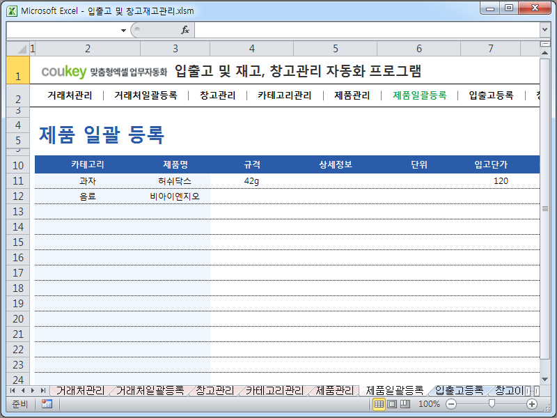Click the Name Box field

click(x=63, y=30)
